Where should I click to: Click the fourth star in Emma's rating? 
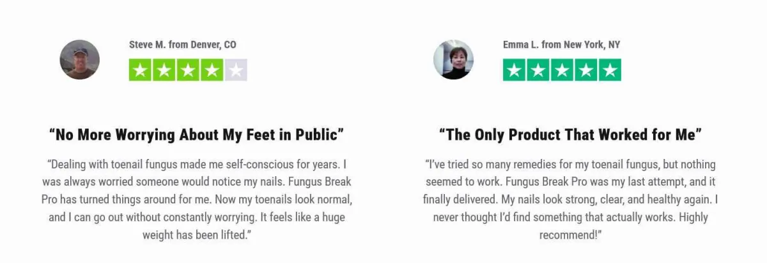coord(585,70)
